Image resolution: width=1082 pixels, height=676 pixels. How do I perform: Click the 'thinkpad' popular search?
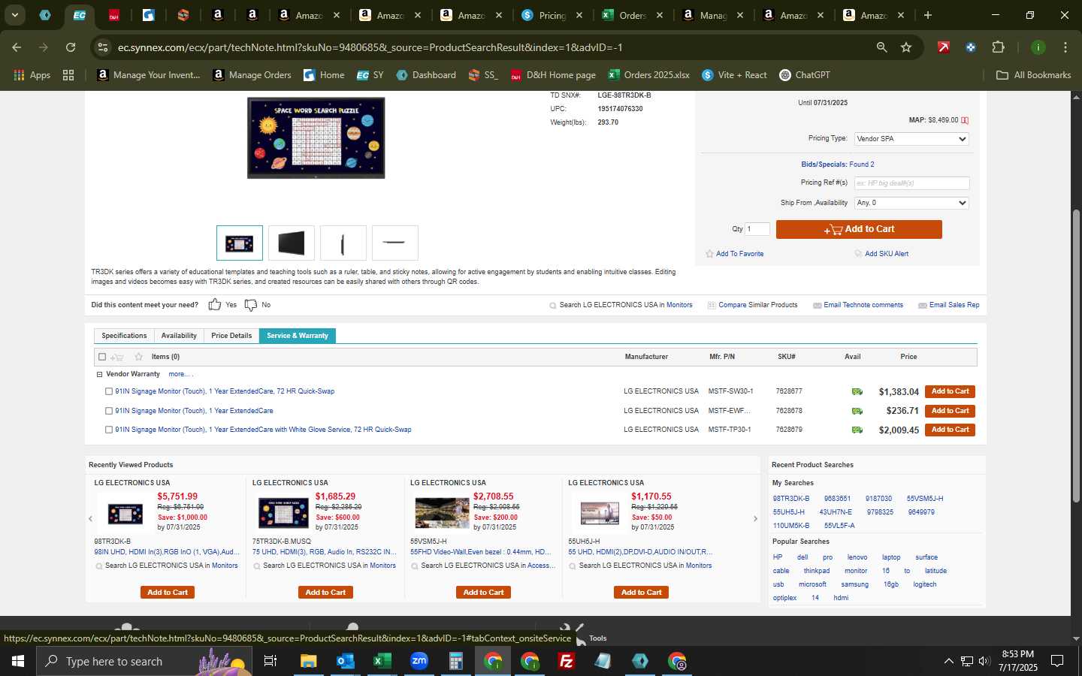coord(817,571)
